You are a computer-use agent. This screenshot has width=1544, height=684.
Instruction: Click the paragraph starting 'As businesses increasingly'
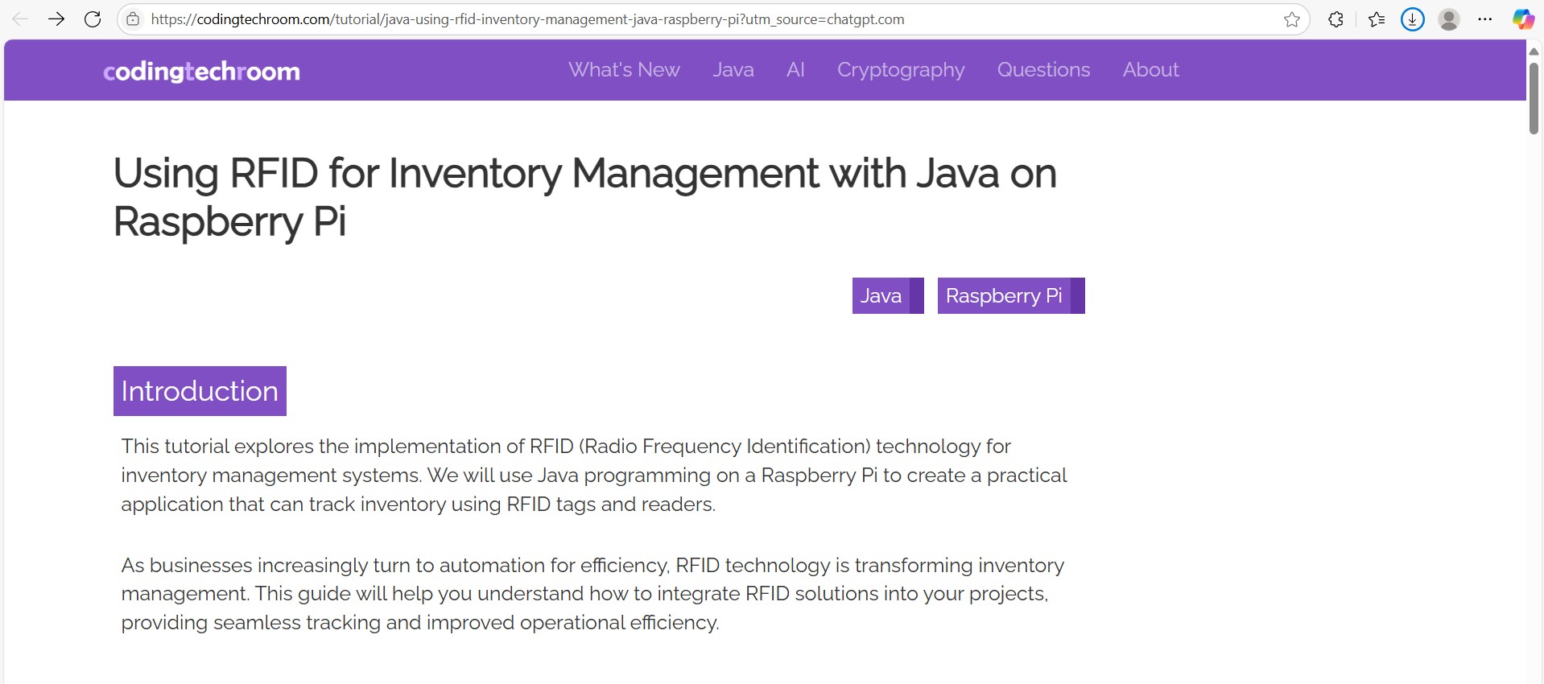(592, 594)
